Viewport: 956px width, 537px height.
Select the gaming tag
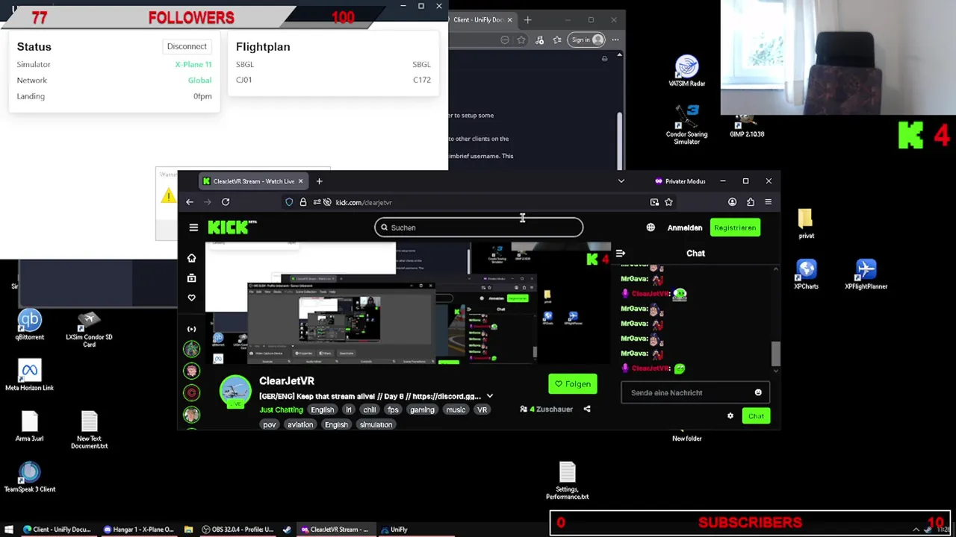click(x=422, y=409)
